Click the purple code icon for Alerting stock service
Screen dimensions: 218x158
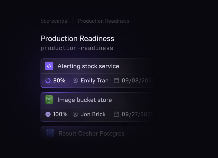coord(49,66)
